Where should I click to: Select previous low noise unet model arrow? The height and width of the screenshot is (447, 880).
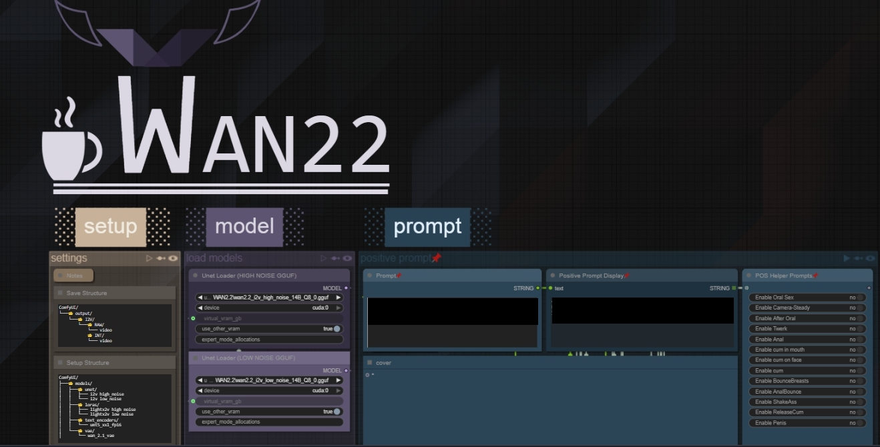click(x=200, y=380)
